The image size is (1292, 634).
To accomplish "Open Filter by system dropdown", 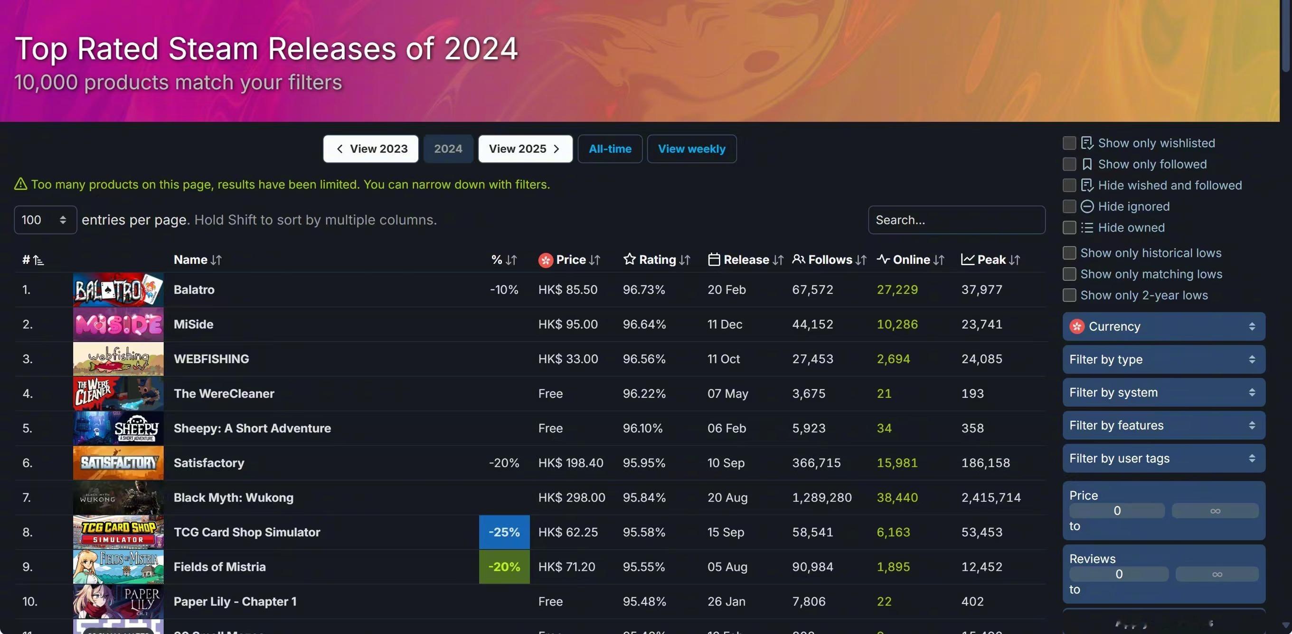I will coord(1164,392).
